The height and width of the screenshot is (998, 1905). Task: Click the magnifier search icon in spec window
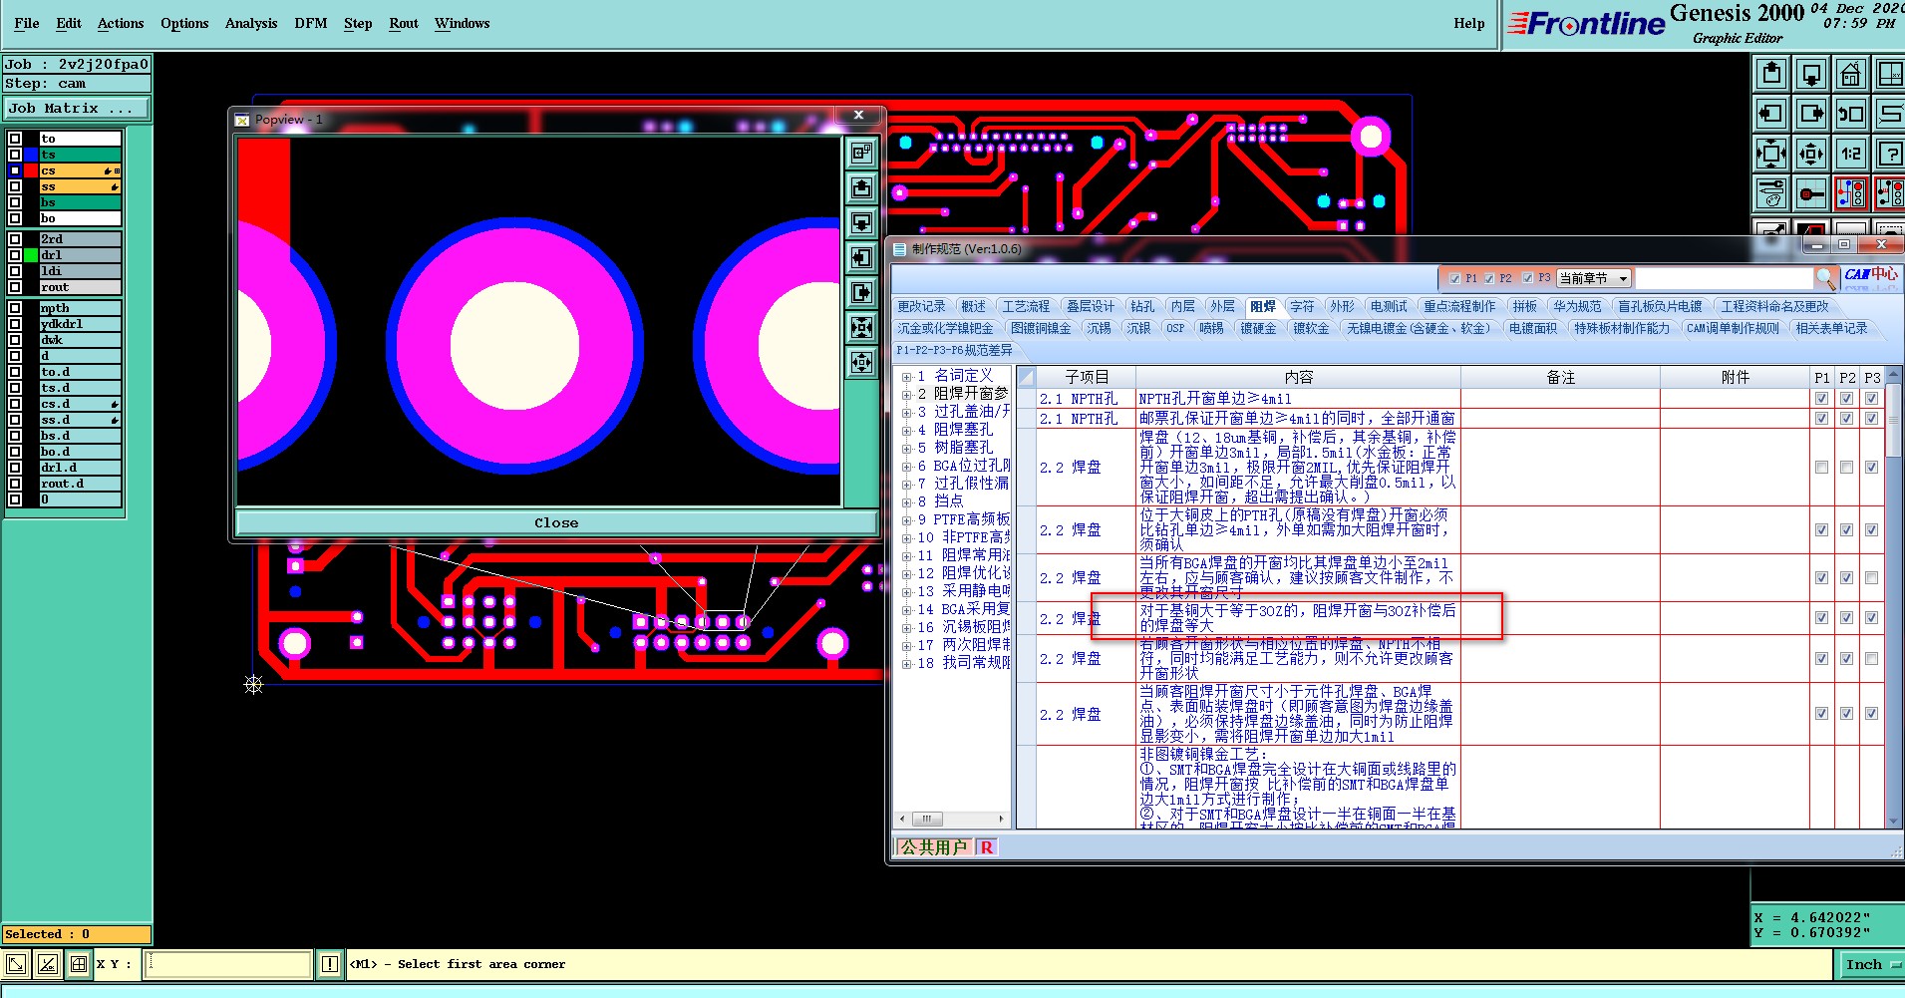tap(1826, 278)
